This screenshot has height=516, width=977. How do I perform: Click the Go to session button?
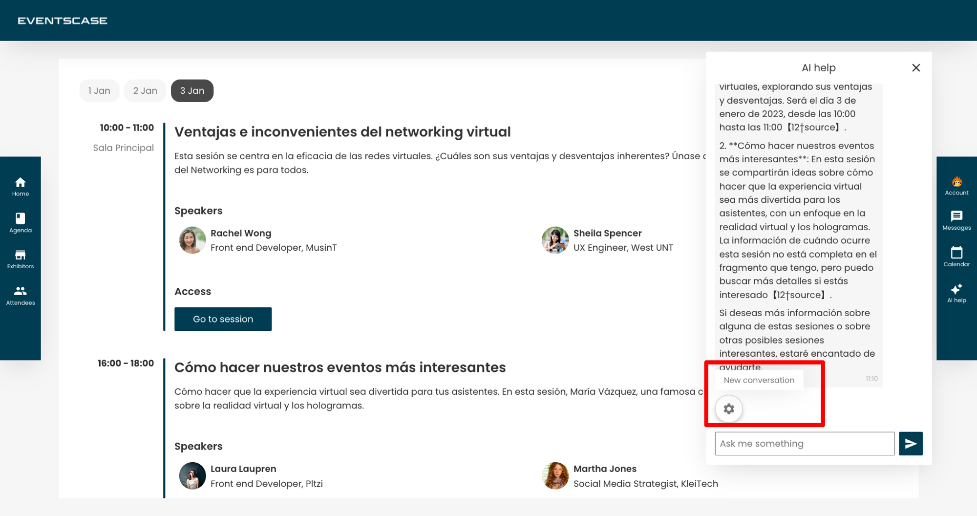223,319
